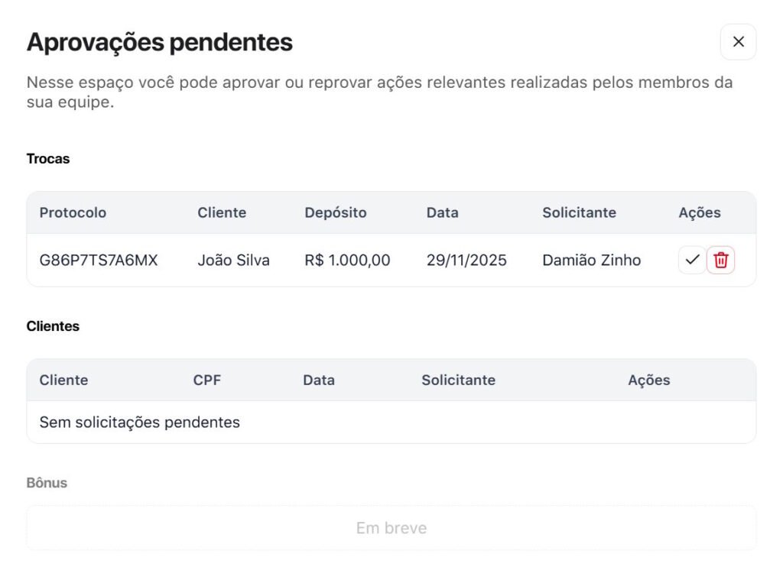Click the Solicitante header in Trocas table
The image size is (783, 570).
pyautogui.click(x=579, y=212)
